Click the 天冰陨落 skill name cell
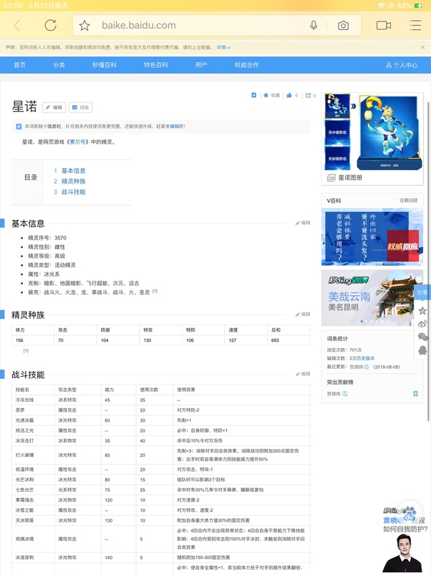Image resolution: width=431 pixels, height=574 pixels. [32, 520]
